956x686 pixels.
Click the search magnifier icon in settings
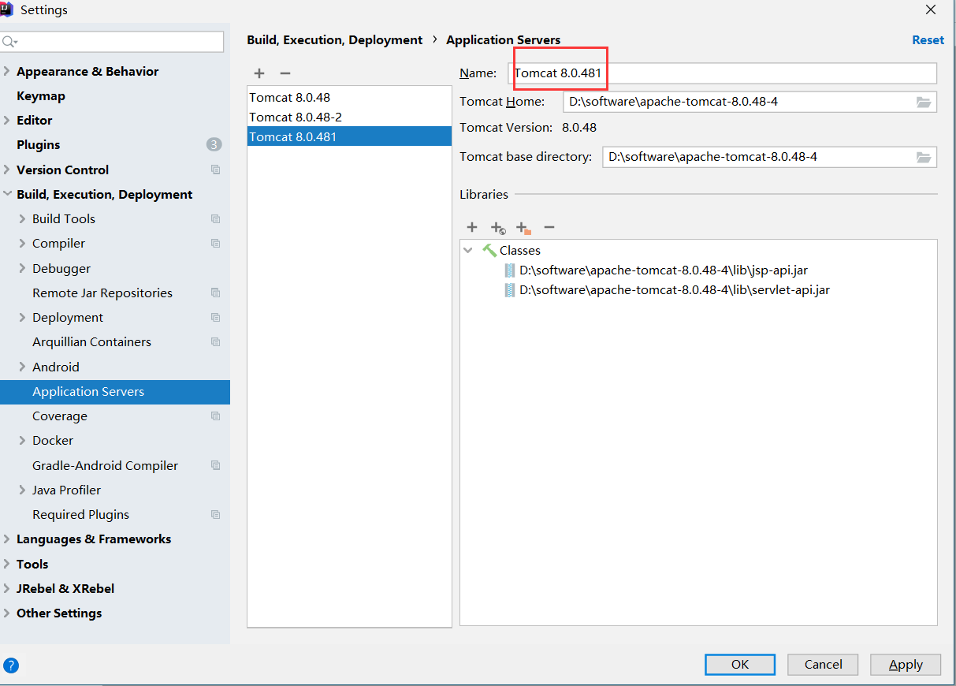(9, 42)
